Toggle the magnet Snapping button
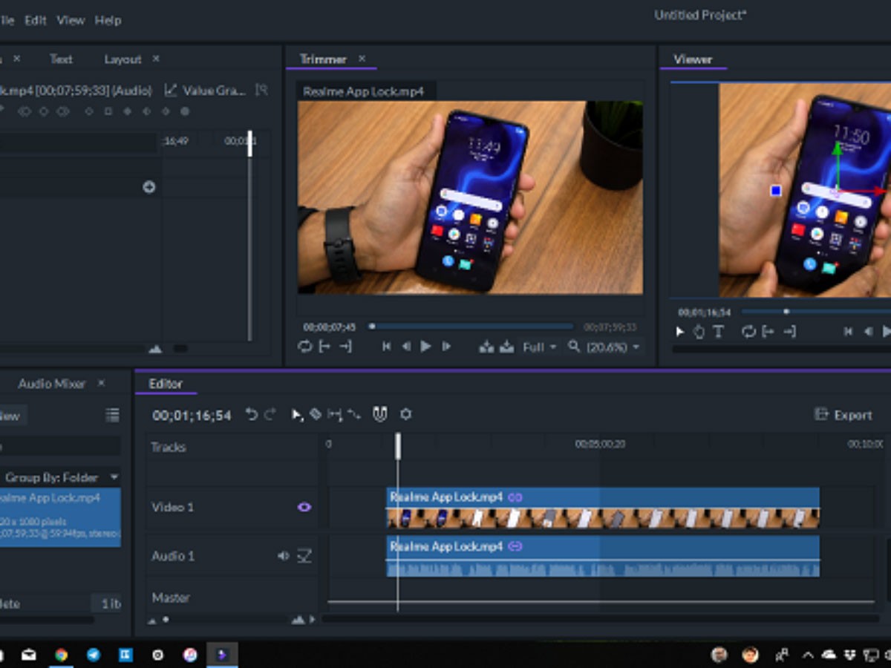 click(x=380, y=414)
